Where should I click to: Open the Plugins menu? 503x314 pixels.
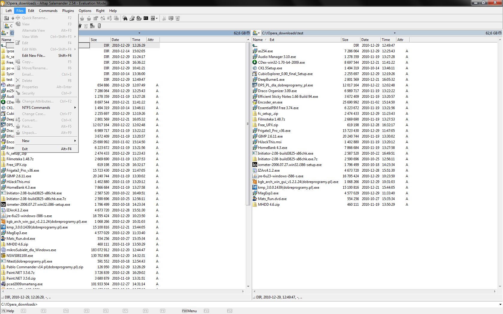point(68,10)
